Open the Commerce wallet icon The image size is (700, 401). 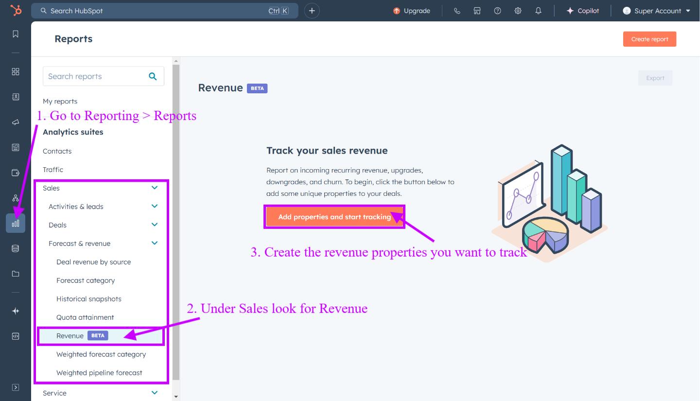[16, 173]
